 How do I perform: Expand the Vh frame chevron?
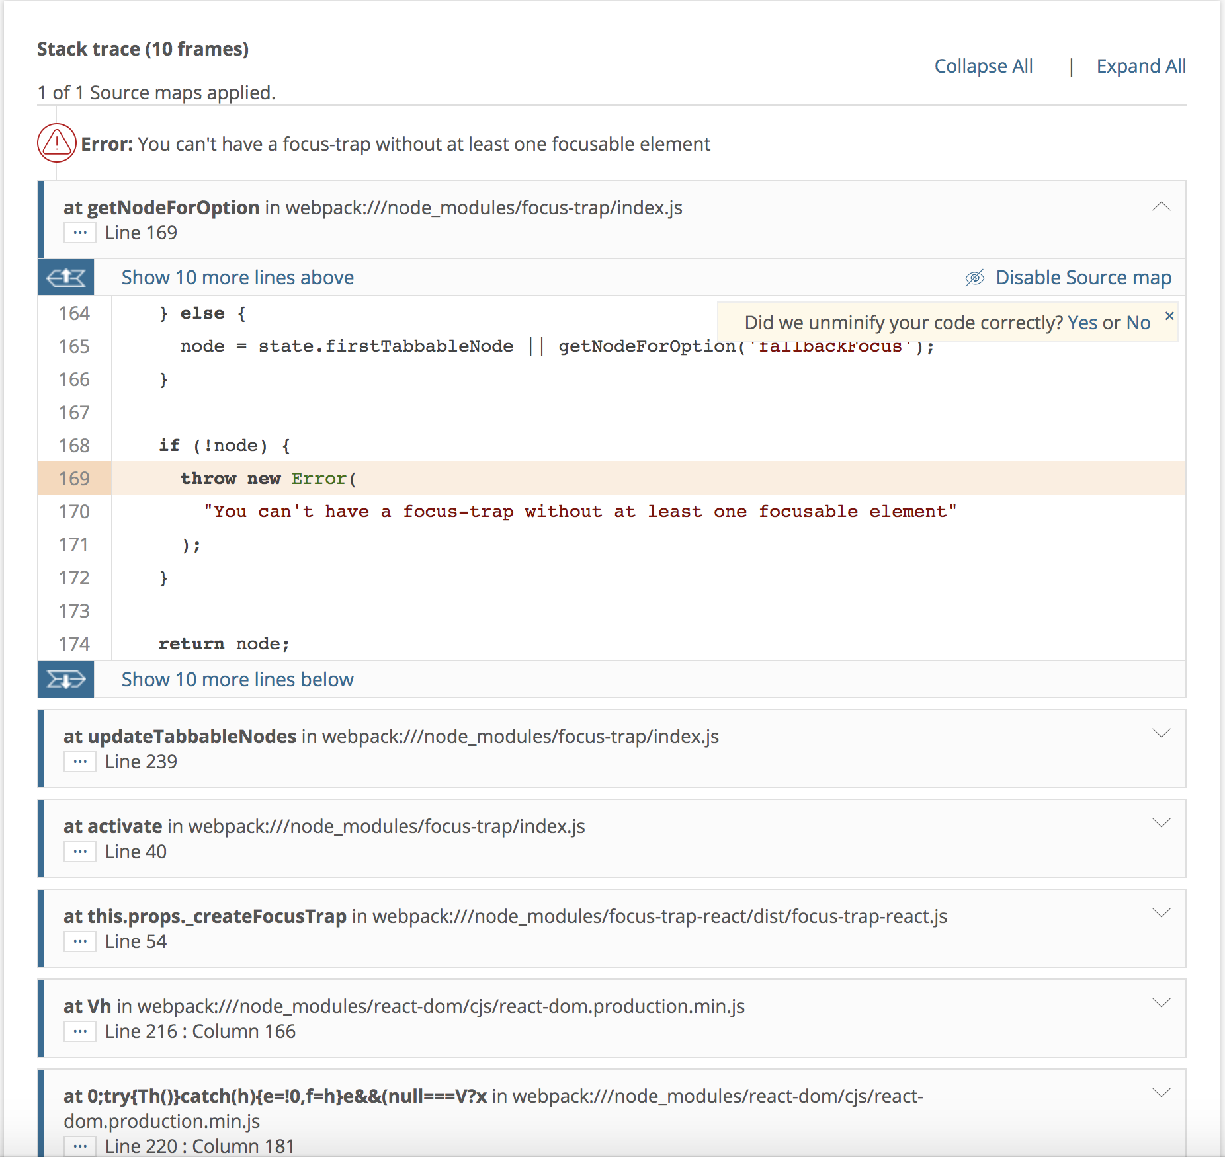(1161, 1002)
